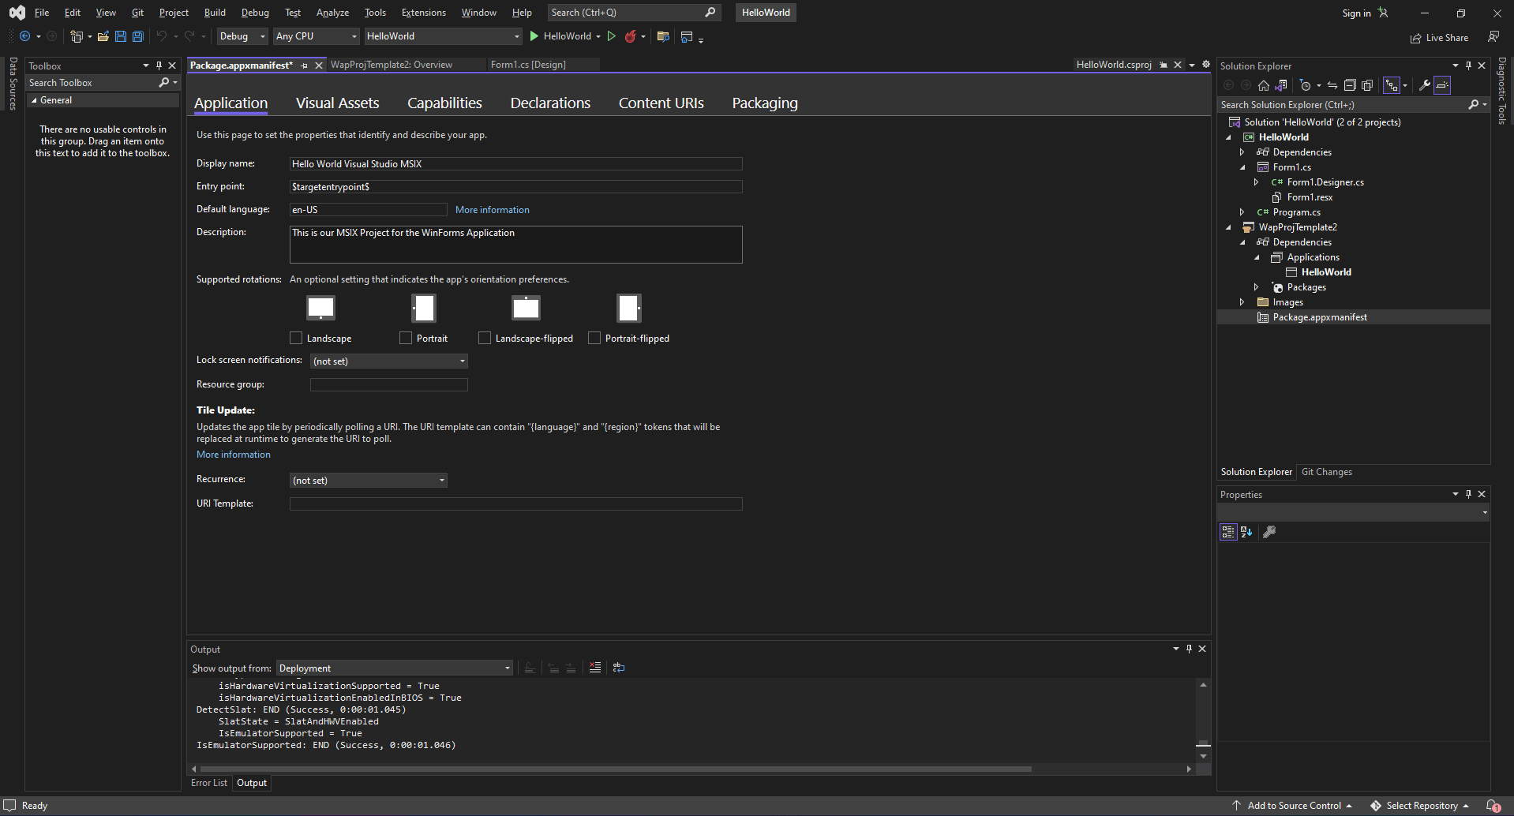Expand the Packages node in Solution Explorer
Screen dimensions: 1514x816
click(x=1256, y=287)
